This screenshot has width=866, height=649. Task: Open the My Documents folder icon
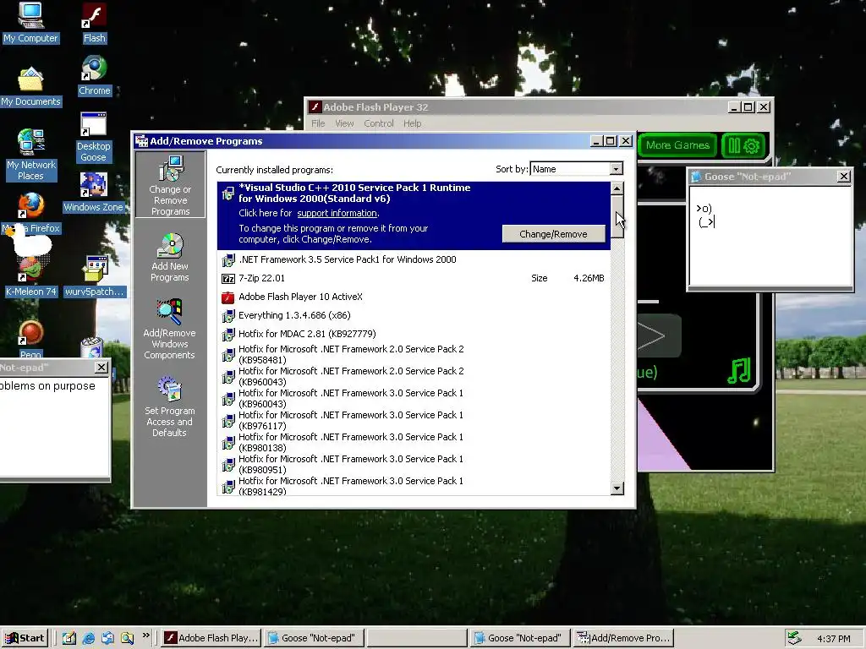coord(30,87)
